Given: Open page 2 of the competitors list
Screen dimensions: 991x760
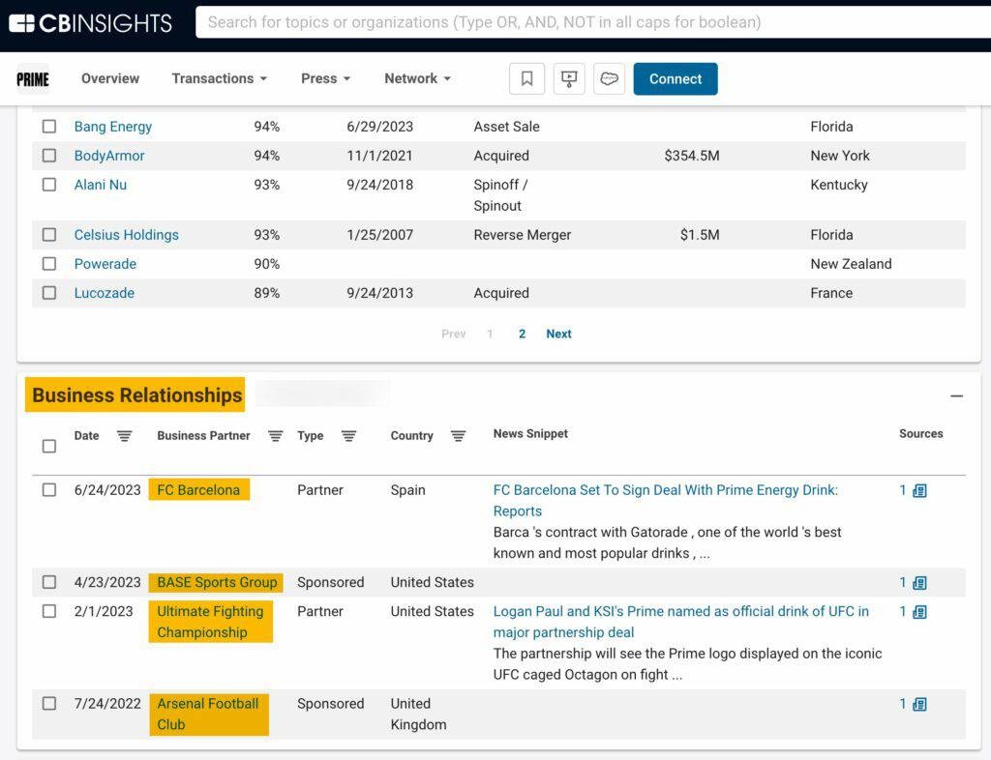Looking at the screenshot, I should (x=522, y=334).
